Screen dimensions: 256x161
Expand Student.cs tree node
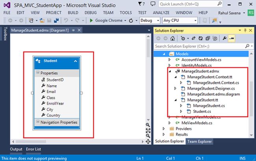181,112
